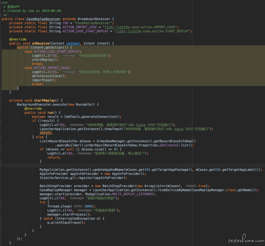
Task: Click InjectorService class reference
Action: 54,178
